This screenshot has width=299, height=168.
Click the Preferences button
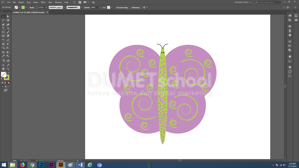click(x=135, y=7)
